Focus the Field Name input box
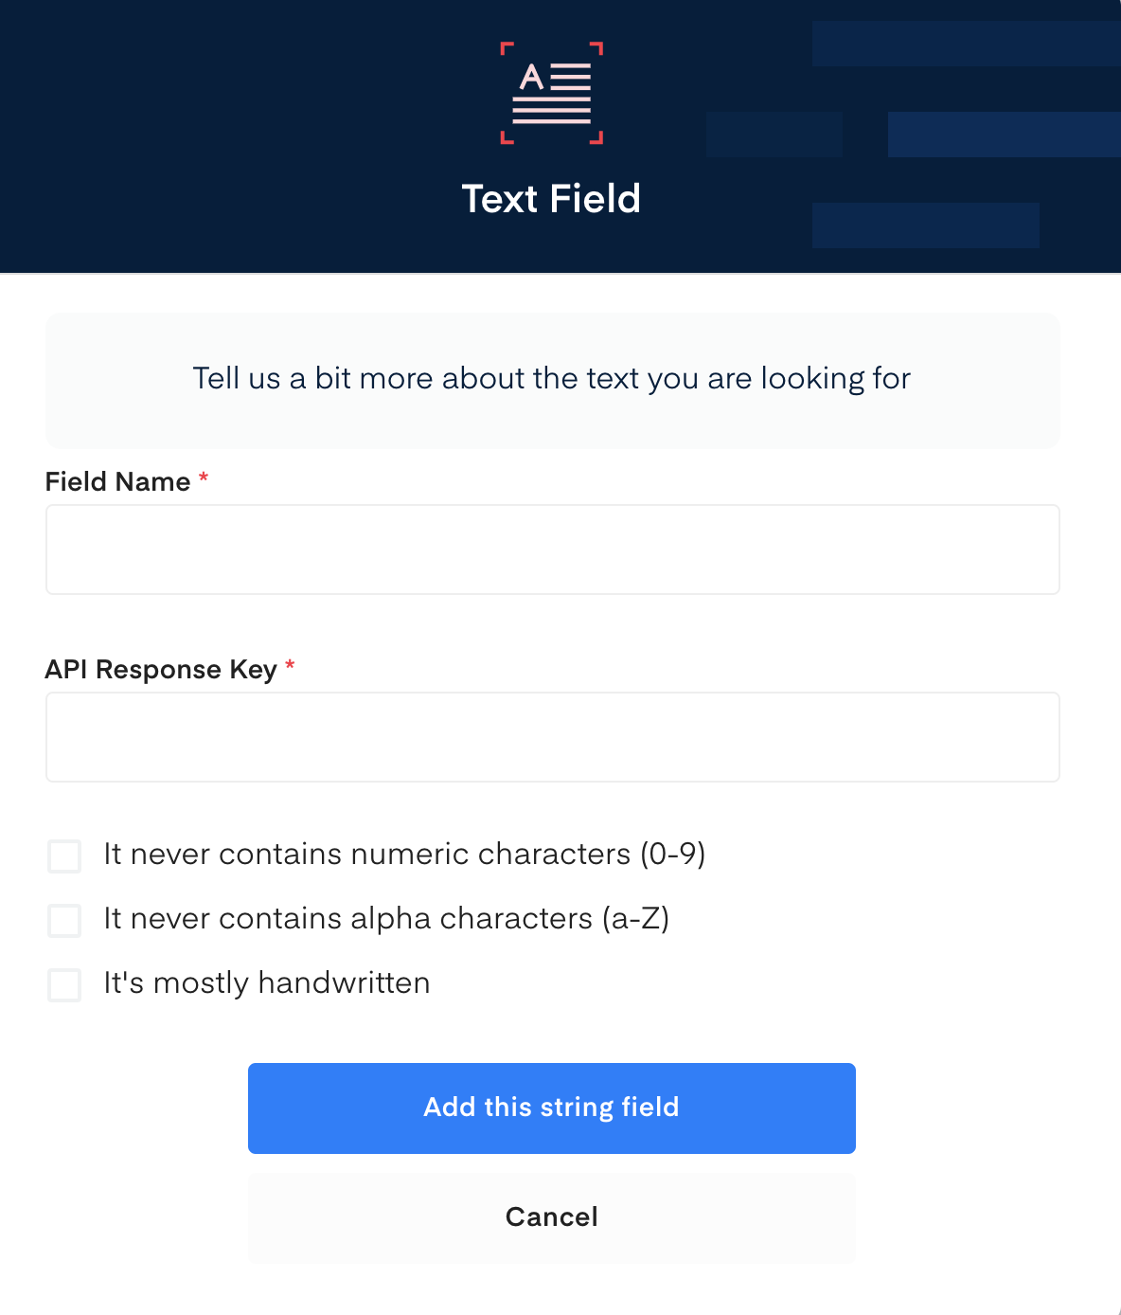 pyautogui.click(x=552, y=549)
